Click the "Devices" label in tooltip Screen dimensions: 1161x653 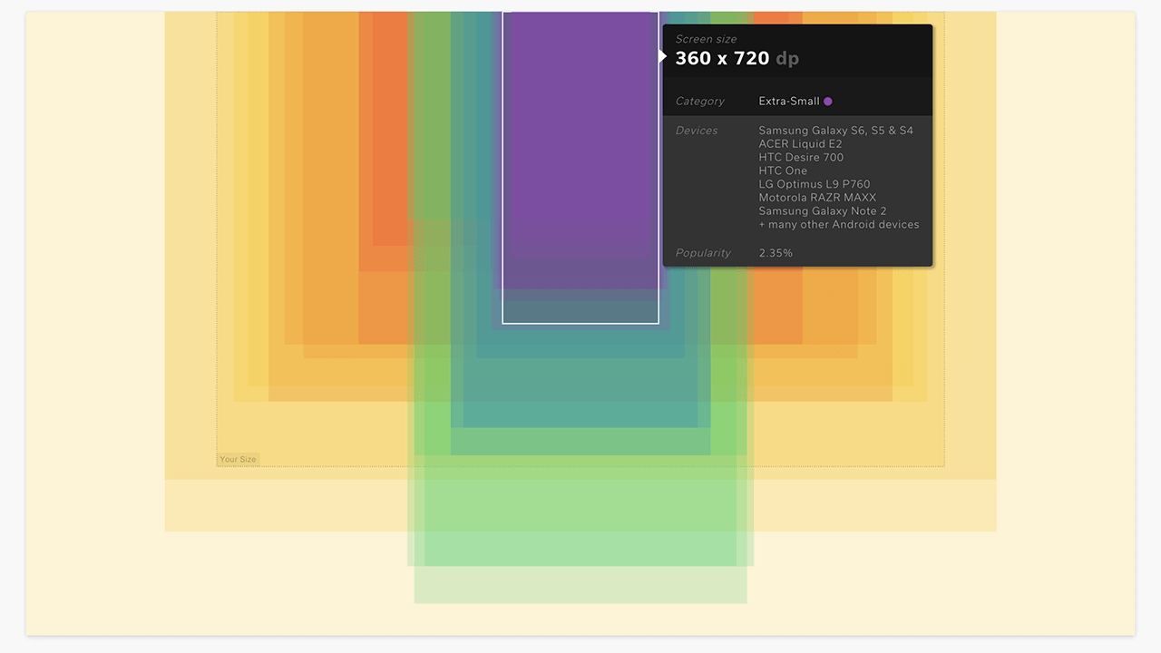pyautogui.click(x=697, y=131)
